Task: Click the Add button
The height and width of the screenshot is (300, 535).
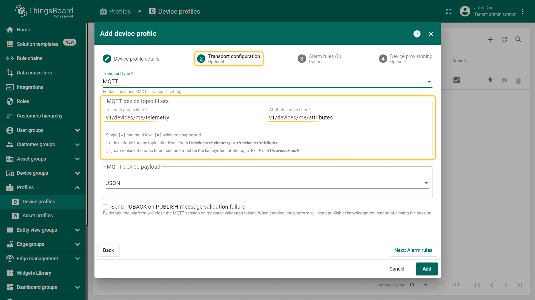Action: pyautogui.click(x=427, y=269)
